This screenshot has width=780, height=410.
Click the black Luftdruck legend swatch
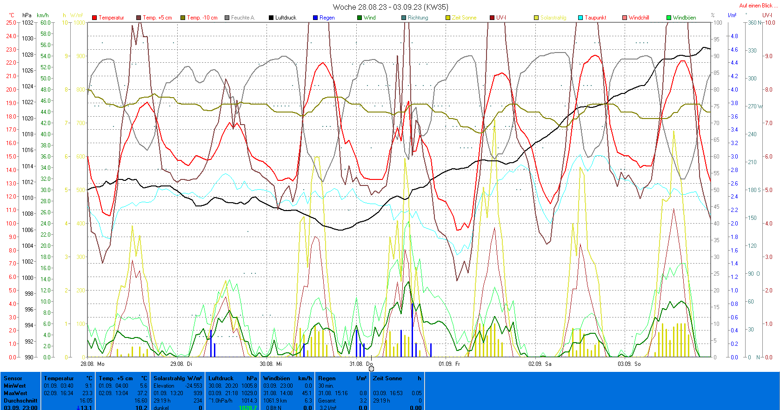[271, 18]
